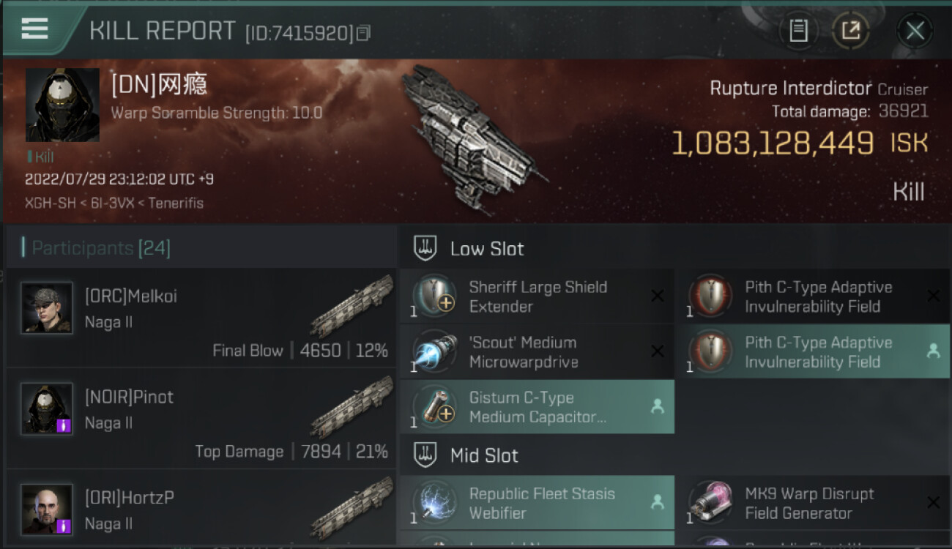This screenshot has height=549, width=952.
Task: Click the share export icon
Action: click(x=850, y=31)
